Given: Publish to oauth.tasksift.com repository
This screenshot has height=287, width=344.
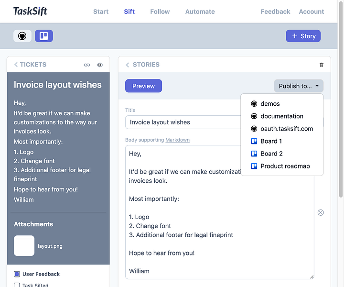Looking at the screenshot, I should (282, 129).
